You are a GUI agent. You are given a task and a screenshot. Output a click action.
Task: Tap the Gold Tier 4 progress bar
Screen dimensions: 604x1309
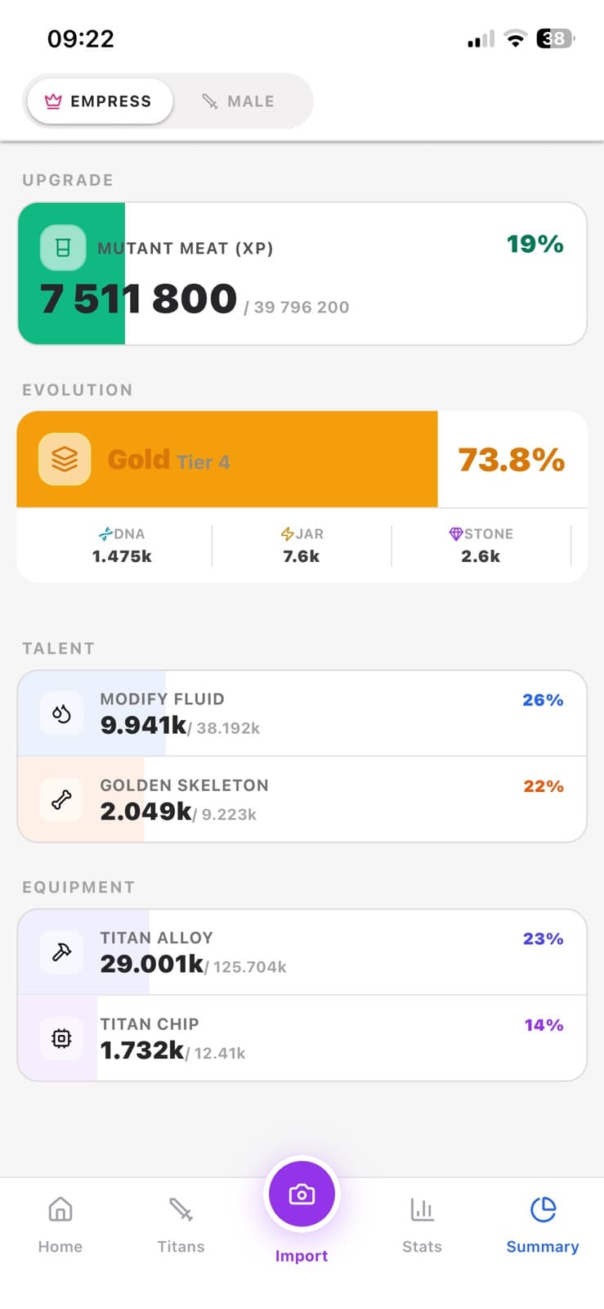coord(302,459)
